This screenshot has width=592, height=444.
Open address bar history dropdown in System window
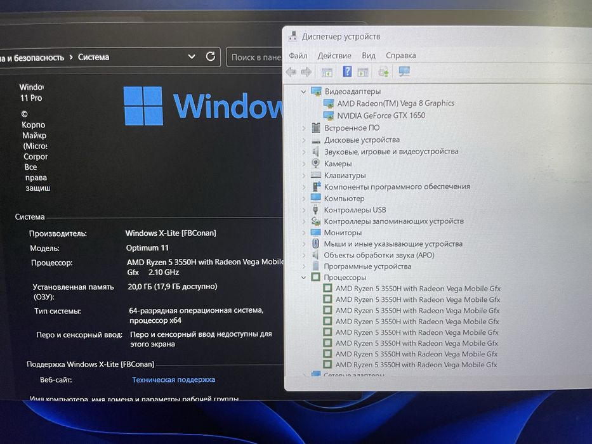tap(192, 56)
